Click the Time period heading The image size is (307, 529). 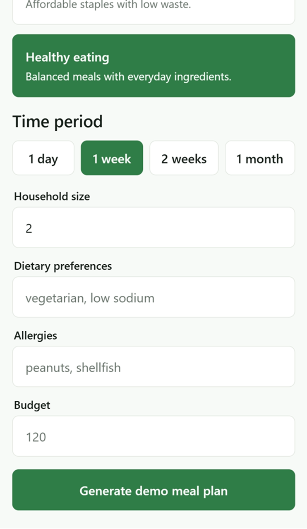[58, 122]
